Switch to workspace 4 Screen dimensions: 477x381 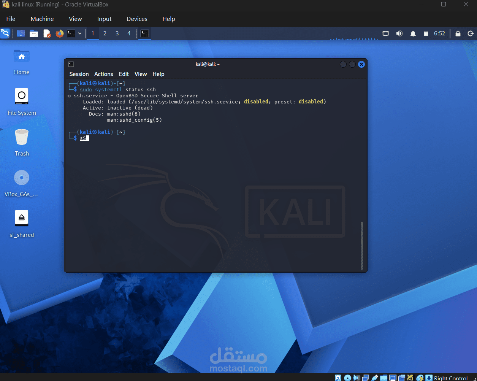(x=129, y=33)
